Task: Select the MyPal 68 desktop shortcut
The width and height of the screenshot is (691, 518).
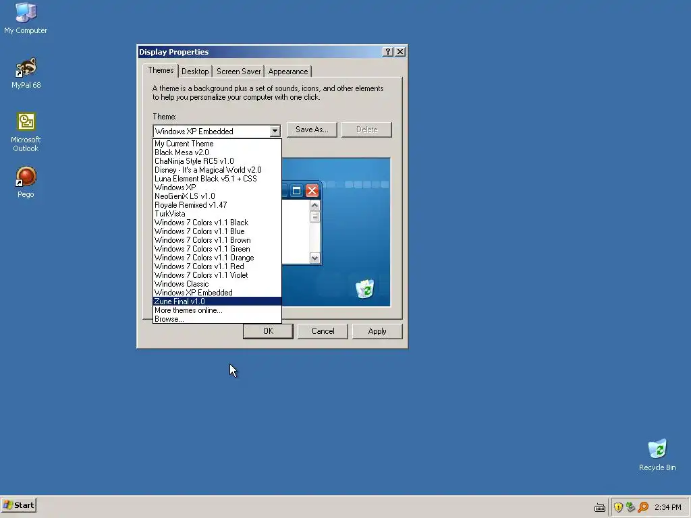Action: (26, 73)
